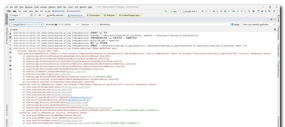Viewport: 285px width, 127px height.
Task: Update project via Git blue arrow
Action: click(x=238, y=11)
